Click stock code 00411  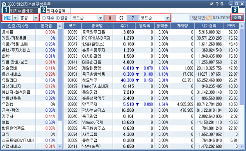[x=73, y=146]
